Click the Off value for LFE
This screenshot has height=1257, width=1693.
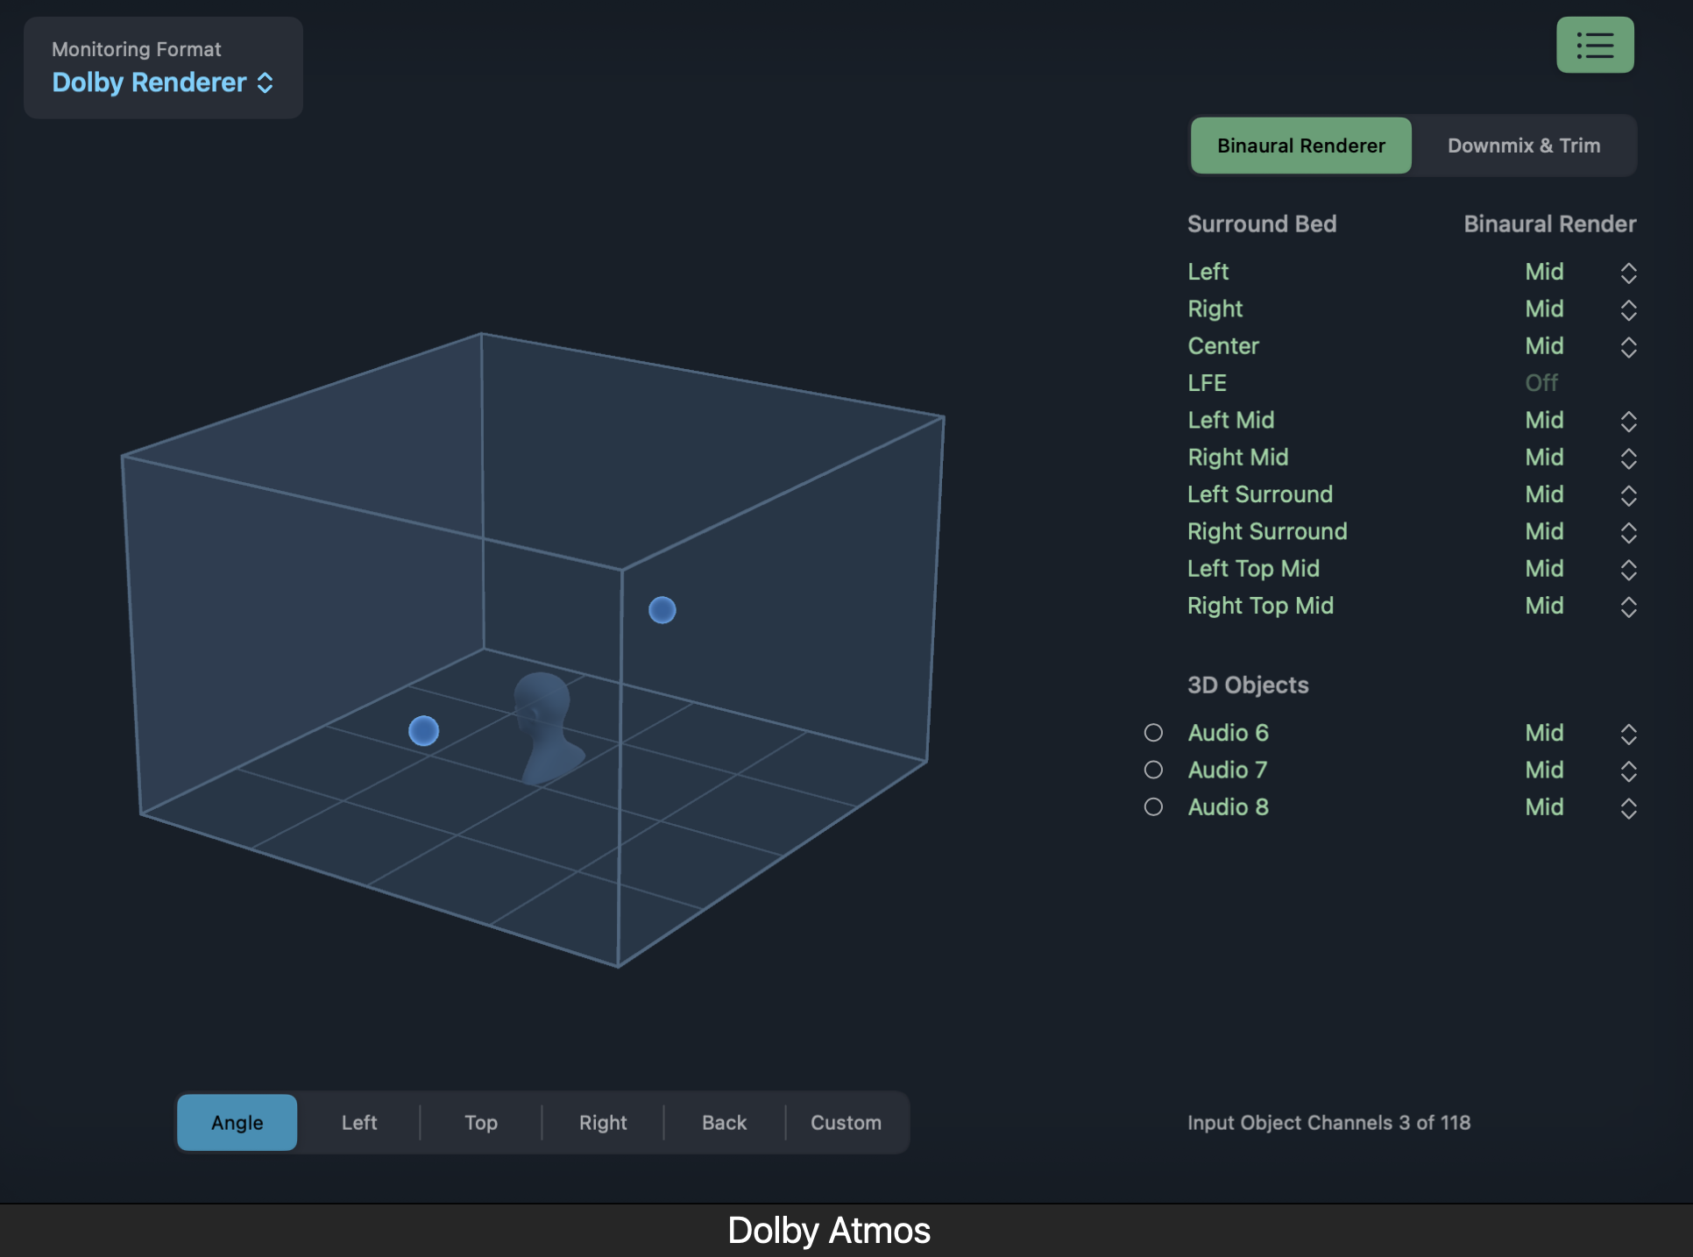click(1541, 383)
